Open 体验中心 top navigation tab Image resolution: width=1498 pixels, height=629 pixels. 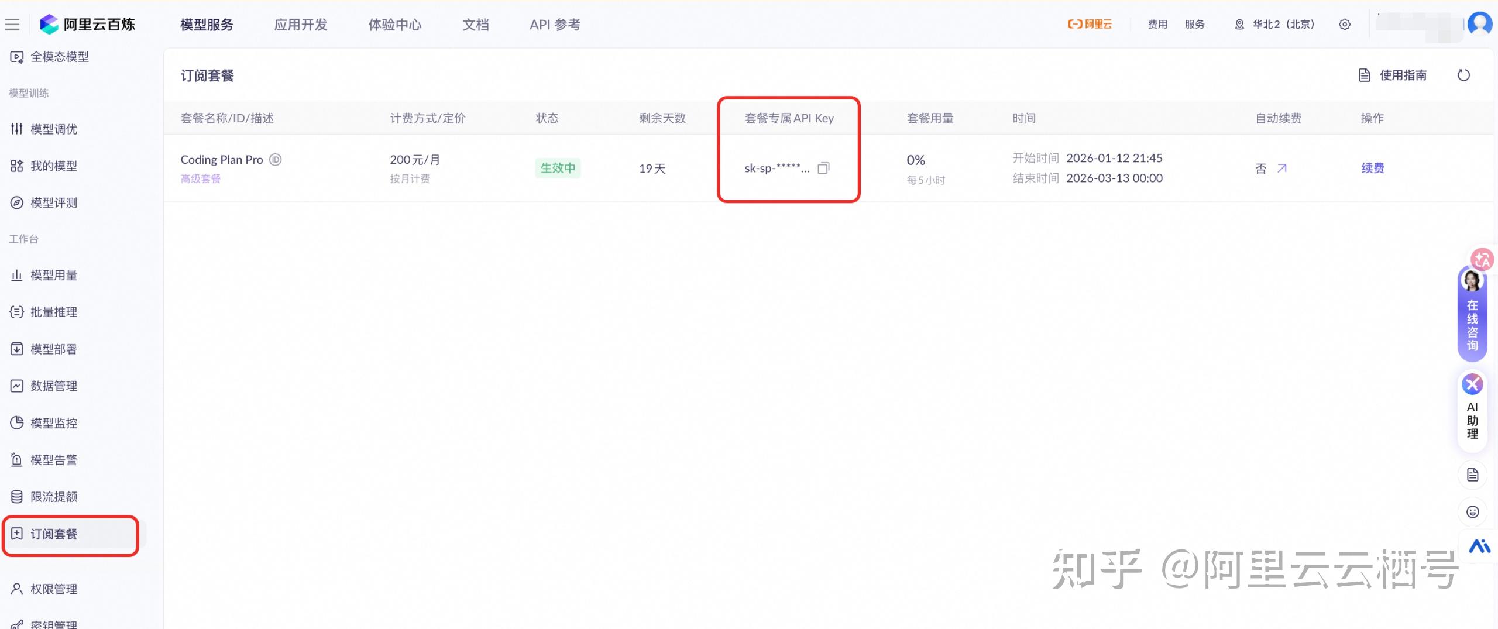pyautogui.click(x=395, y=25)
